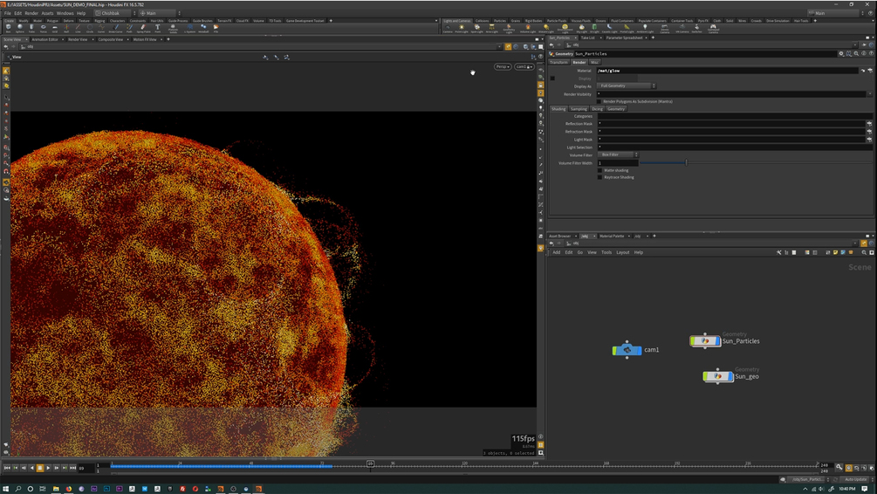Screen dimensions: 877x494
Task: Click the Gamepad Camera shelf tool
Action: tap(713, 28)
